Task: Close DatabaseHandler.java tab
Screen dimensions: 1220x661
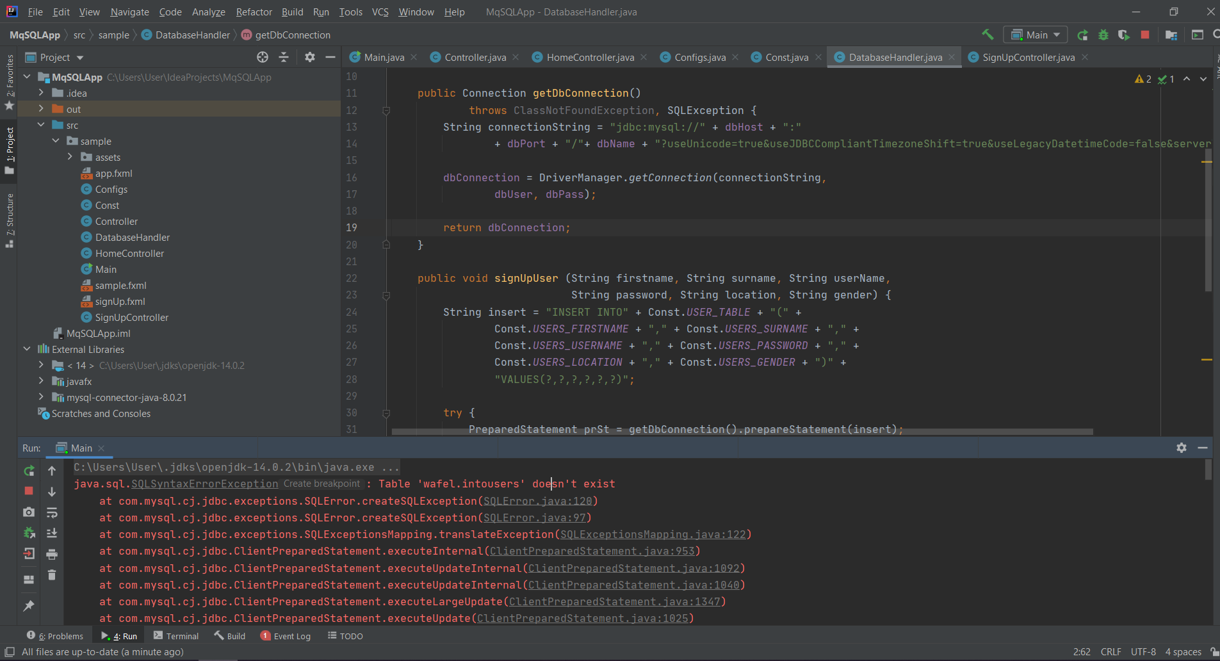Action: pos(952,57)
